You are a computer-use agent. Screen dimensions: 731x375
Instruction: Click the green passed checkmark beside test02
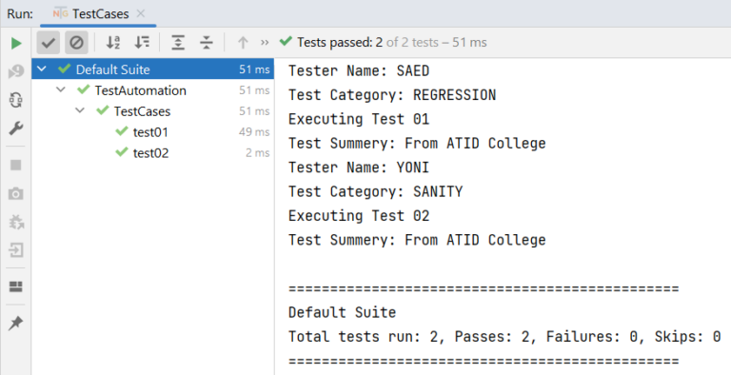pos(122,152)
